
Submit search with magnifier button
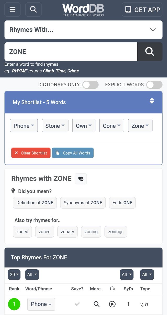point(150,52)
